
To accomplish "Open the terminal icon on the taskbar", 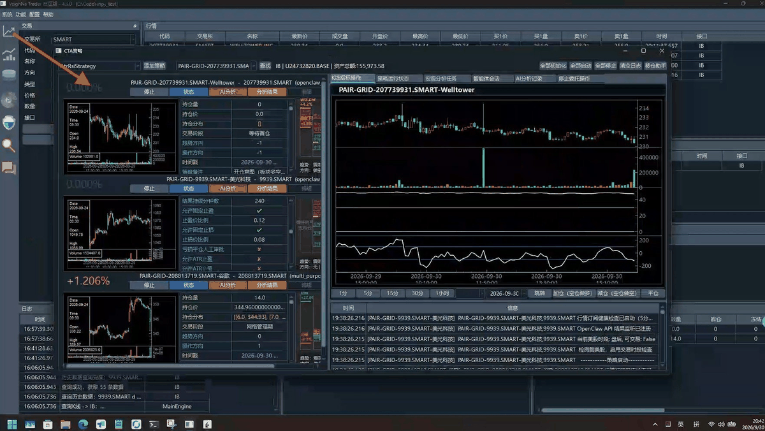I will pyautogui.click(x=154, y=424).
